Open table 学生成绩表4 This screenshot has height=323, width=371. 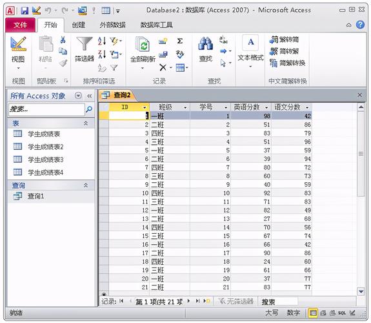[46, 172]
